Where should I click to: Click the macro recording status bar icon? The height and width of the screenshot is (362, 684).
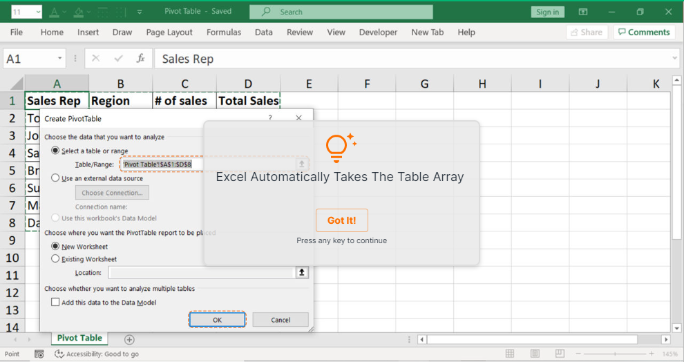39,354
